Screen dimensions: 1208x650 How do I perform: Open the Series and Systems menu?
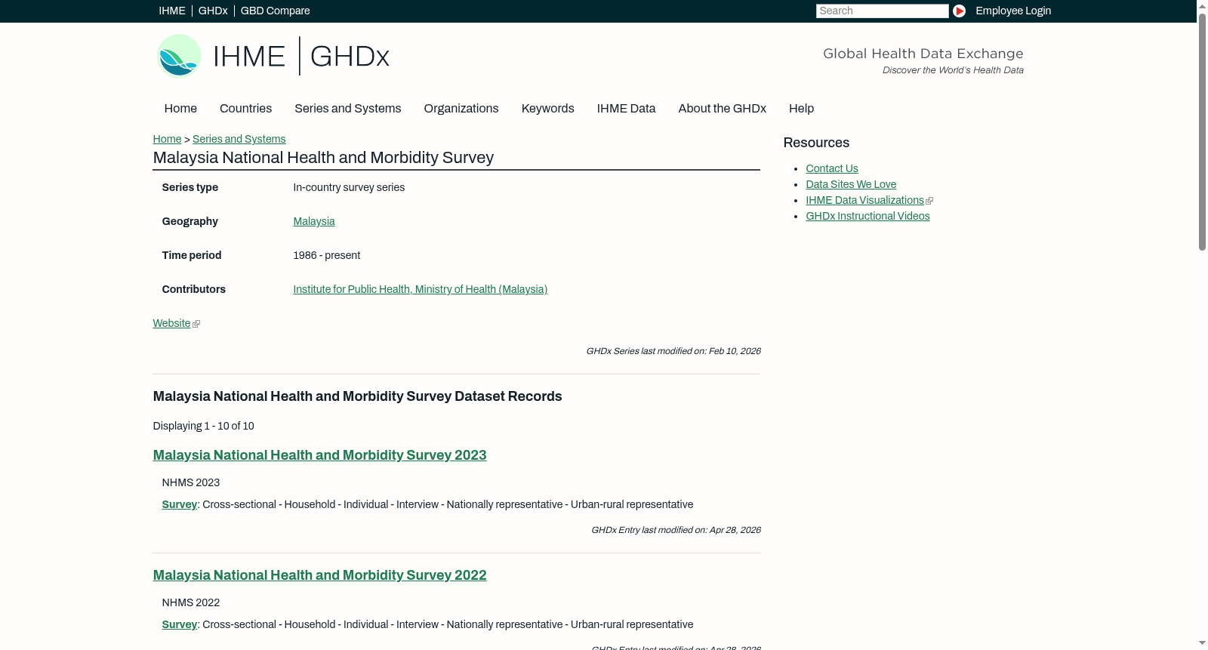pos(347,109)
